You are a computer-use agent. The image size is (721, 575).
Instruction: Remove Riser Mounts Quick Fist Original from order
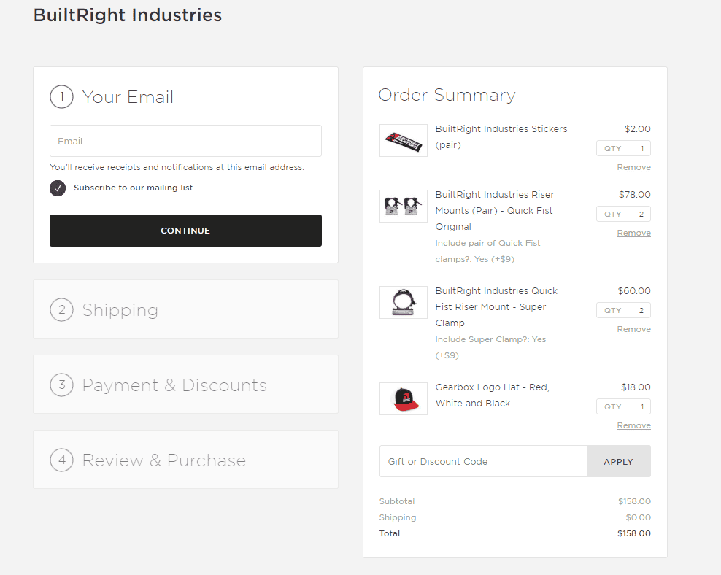pyautogui.click(x=633, y=233)
